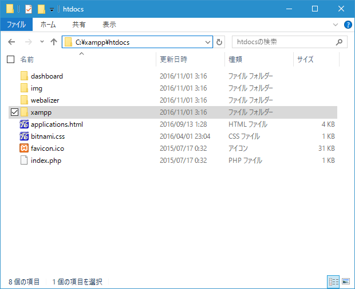Expand the ribbon with chevron arrow
Screen dimensions: 355x289
pos(336,25)
